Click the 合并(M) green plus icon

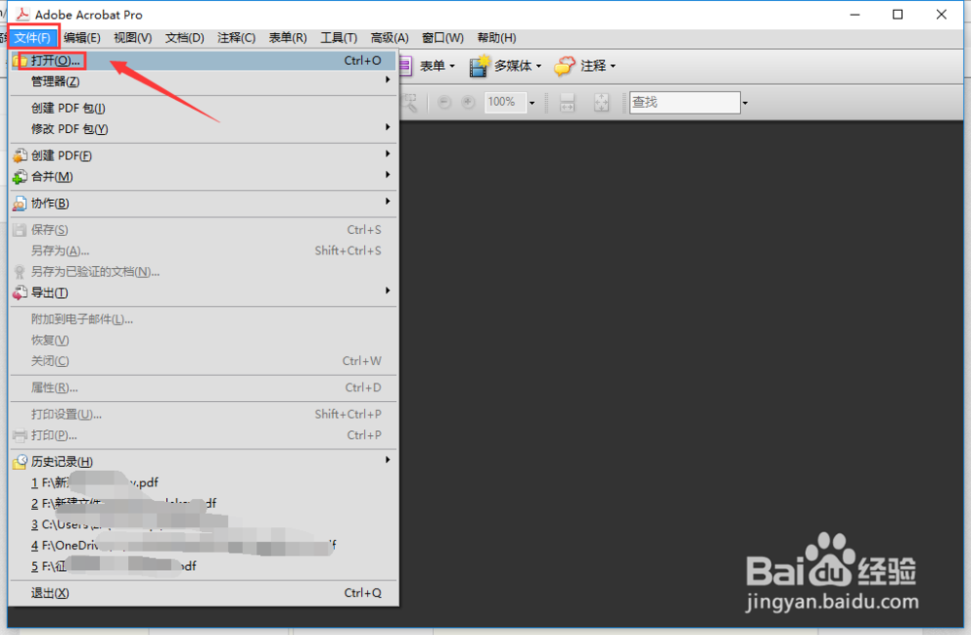click(19, 177)
